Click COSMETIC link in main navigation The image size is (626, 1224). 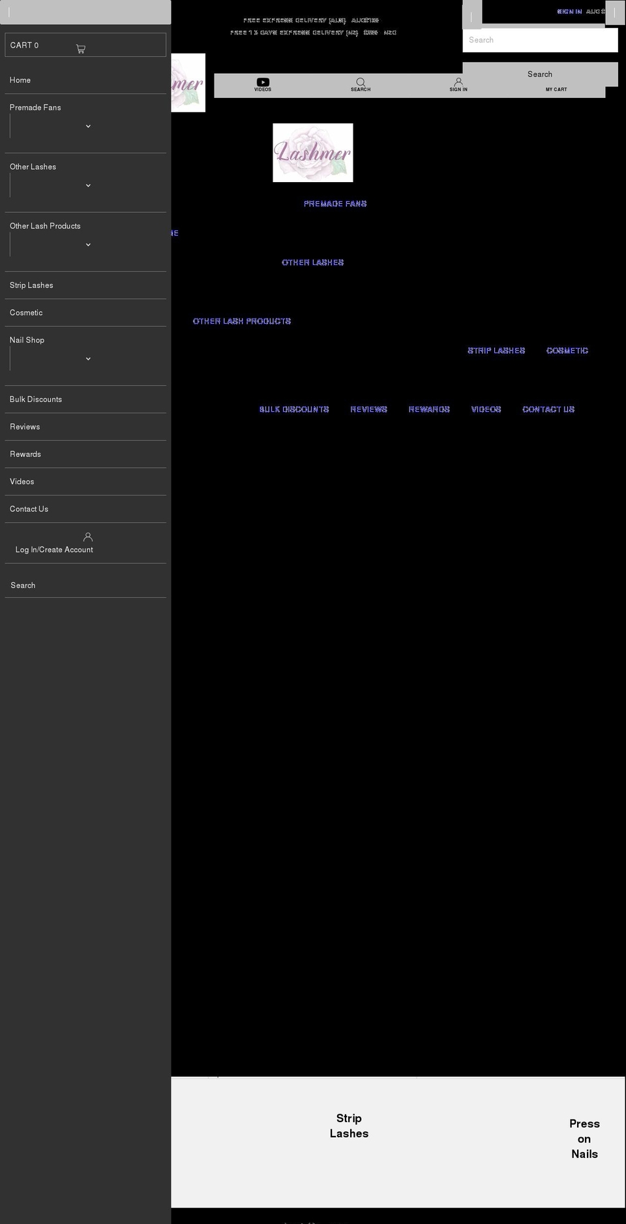click(x=567, y=351)
